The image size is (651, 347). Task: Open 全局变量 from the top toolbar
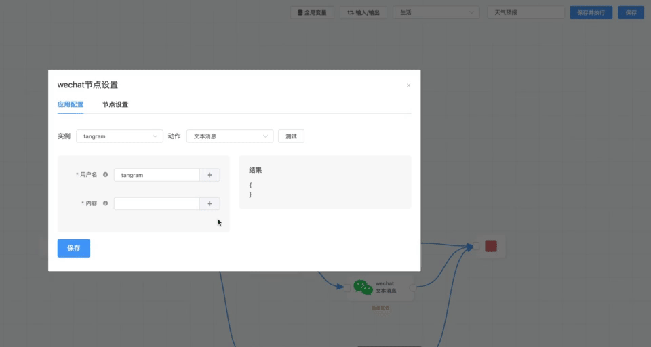click(312, 12)
